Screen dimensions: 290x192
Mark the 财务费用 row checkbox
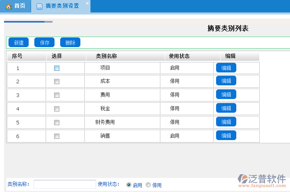point(57,122)
